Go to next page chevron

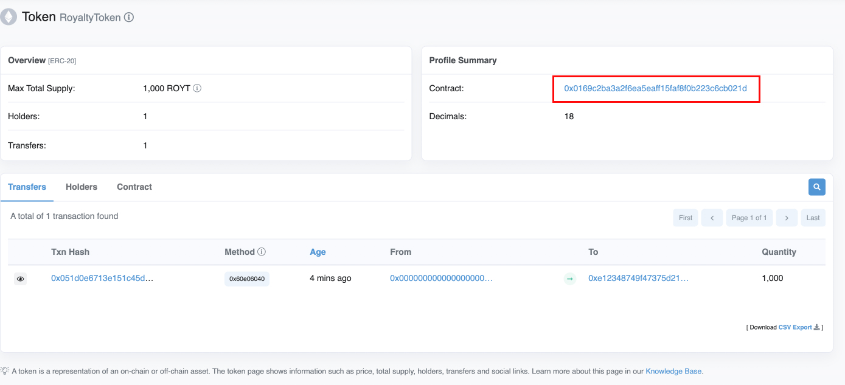(x=787, y=218)
